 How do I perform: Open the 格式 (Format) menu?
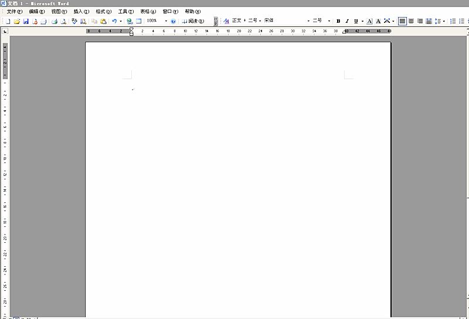point(103,12)
